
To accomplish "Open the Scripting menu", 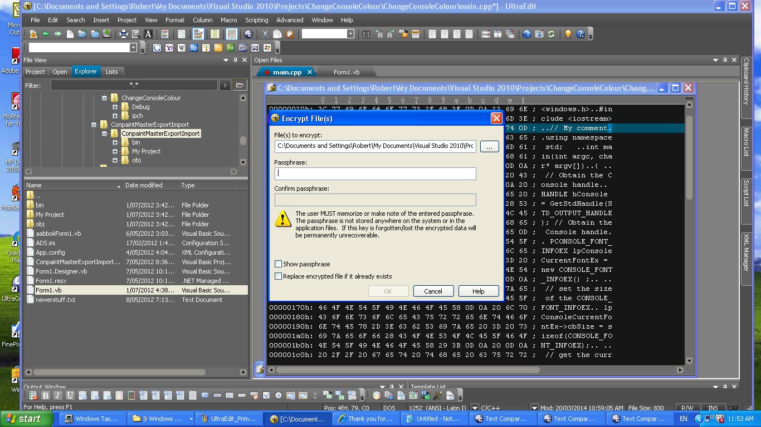I will coord(256,20).
